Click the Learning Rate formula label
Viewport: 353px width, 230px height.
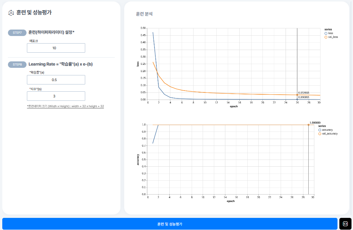(61, 64)
